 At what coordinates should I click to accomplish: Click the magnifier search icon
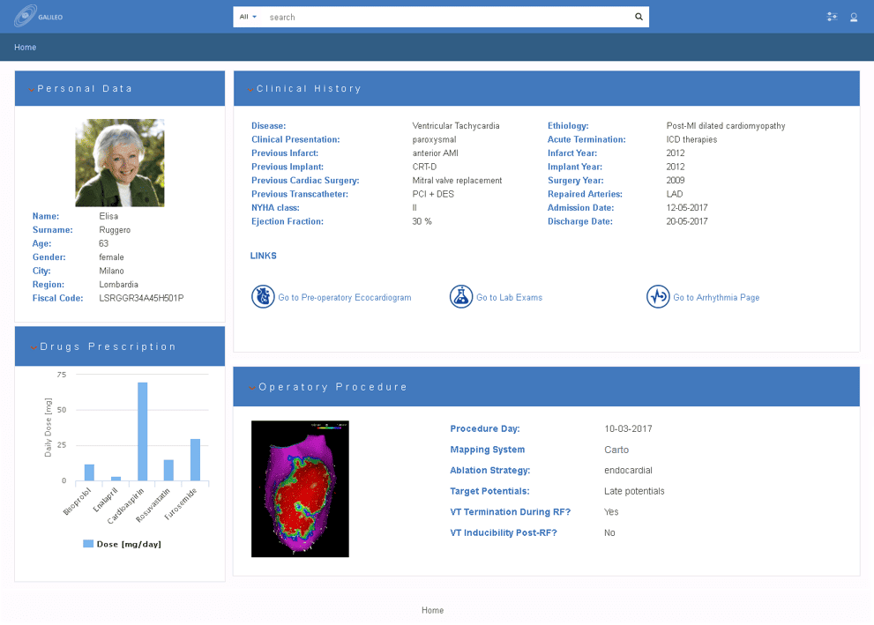point(639,17)
